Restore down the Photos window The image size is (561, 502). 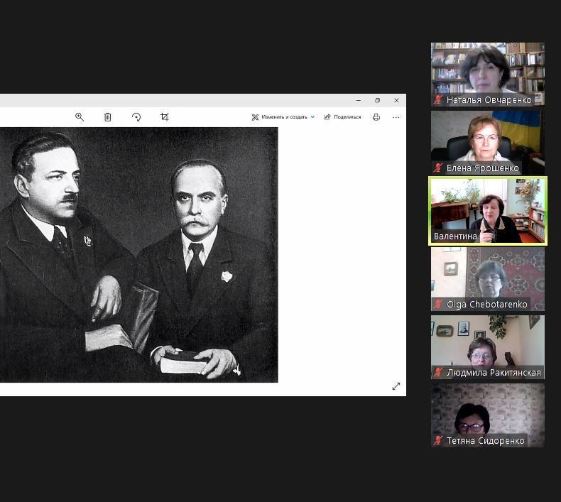coord(377,100)
